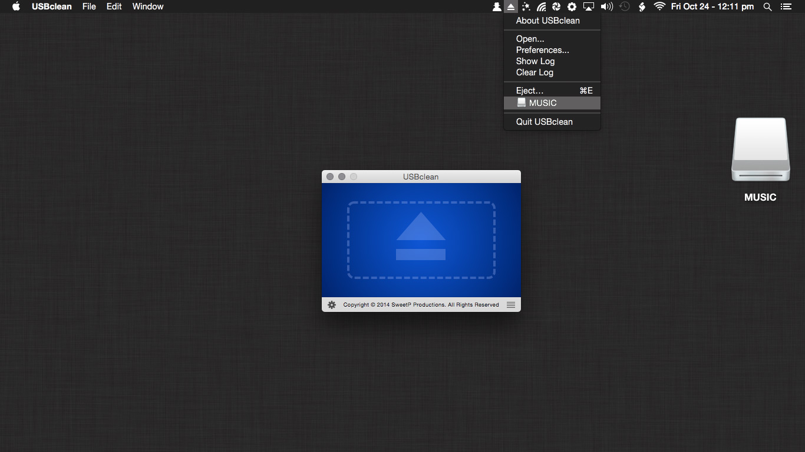Click the date and time clock

tap(712, 6)
